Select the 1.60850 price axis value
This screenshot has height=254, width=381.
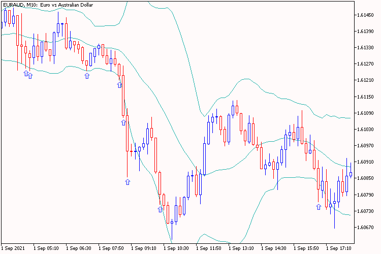(365, 178)
